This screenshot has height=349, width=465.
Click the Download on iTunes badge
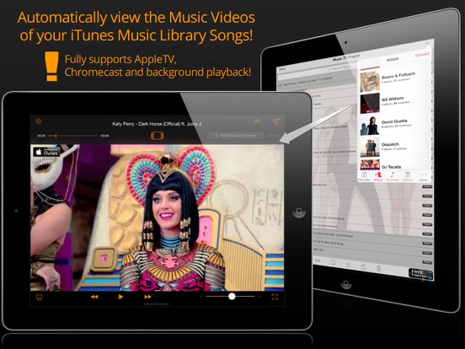46,152
